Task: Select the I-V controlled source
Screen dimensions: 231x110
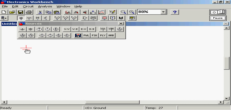Action: 83,29
